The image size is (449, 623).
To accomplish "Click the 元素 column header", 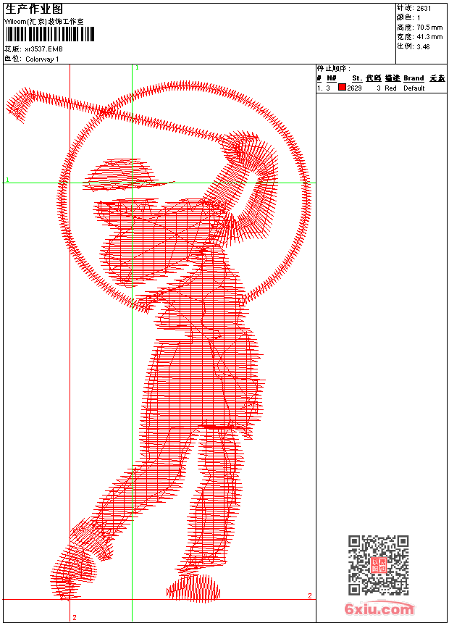I will click(437, 78).
